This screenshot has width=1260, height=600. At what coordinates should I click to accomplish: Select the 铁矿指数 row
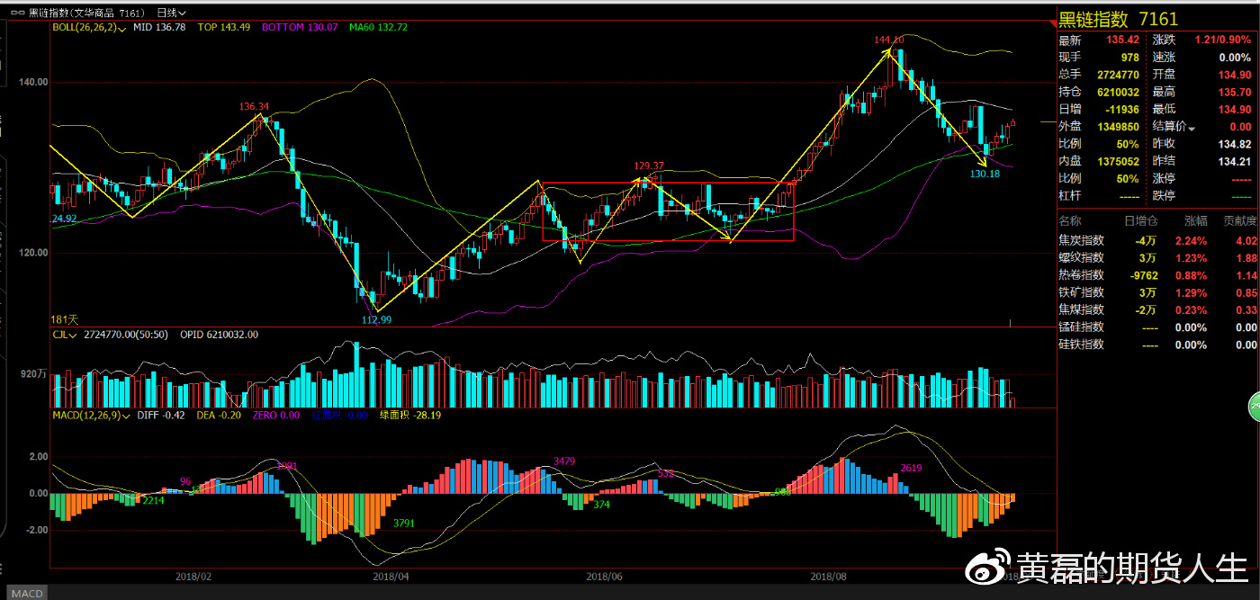point(1158,292)
